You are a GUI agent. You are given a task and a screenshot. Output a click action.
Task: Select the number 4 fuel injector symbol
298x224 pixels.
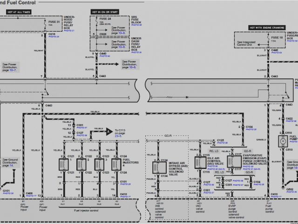point(115,165)
